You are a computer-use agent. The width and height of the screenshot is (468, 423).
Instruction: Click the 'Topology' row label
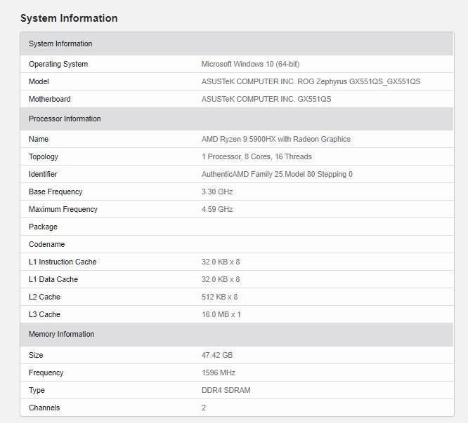44,156
